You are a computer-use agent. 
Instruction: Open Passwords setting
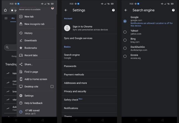[x=89, y=66]
